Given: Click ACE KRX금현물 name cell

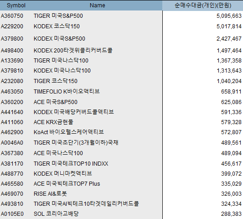Looking at the screenshot, I should click(x=53, y=122).
